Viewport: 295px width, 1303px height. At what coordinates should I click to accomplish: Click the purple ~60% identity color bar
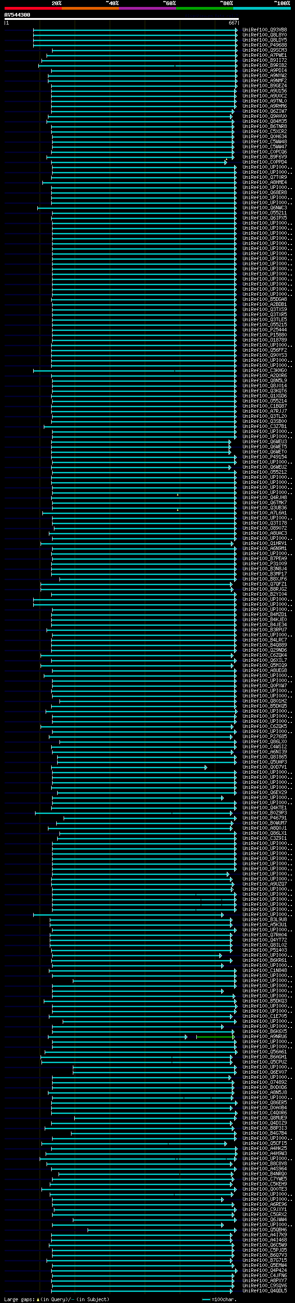148,8
